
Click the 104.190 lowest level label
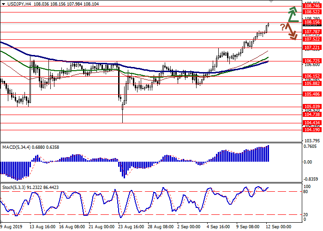pyautogui.click(x=311, y=130)
